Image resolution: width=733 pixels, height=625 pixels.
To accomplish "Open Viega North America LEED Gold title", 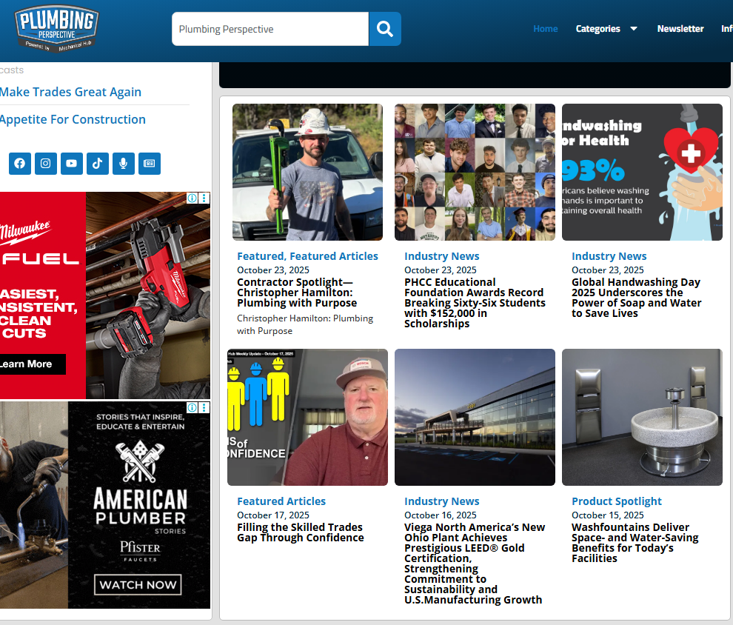I will (475, 564).
